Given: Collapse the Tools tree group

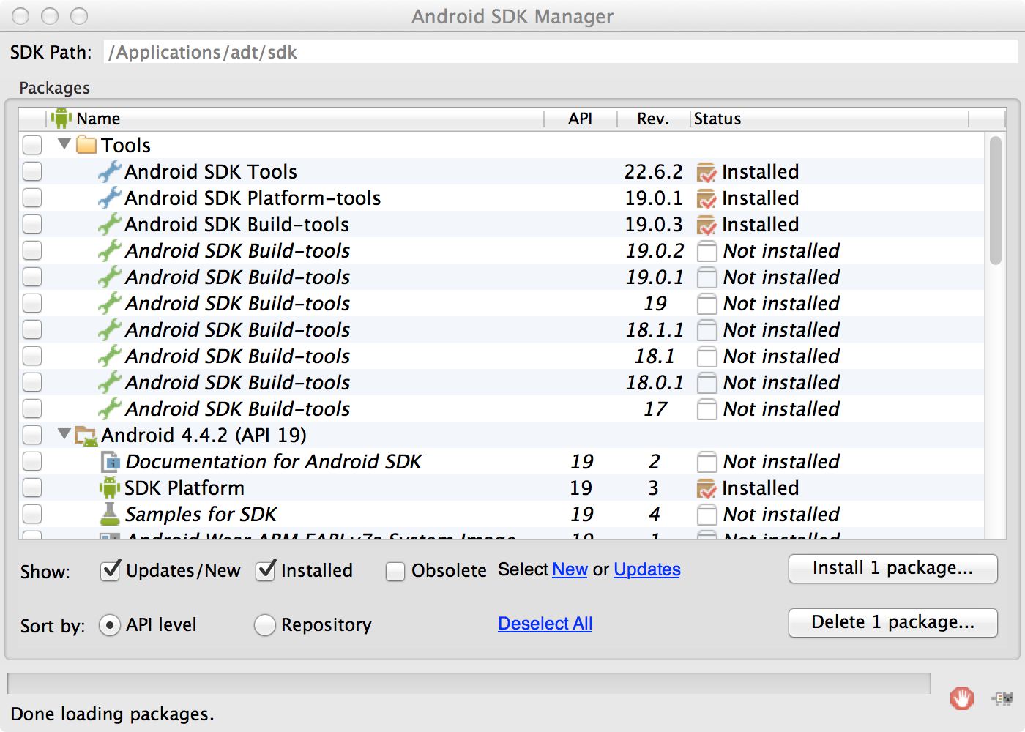Looking at the screenshot, I should coord(64,144).
